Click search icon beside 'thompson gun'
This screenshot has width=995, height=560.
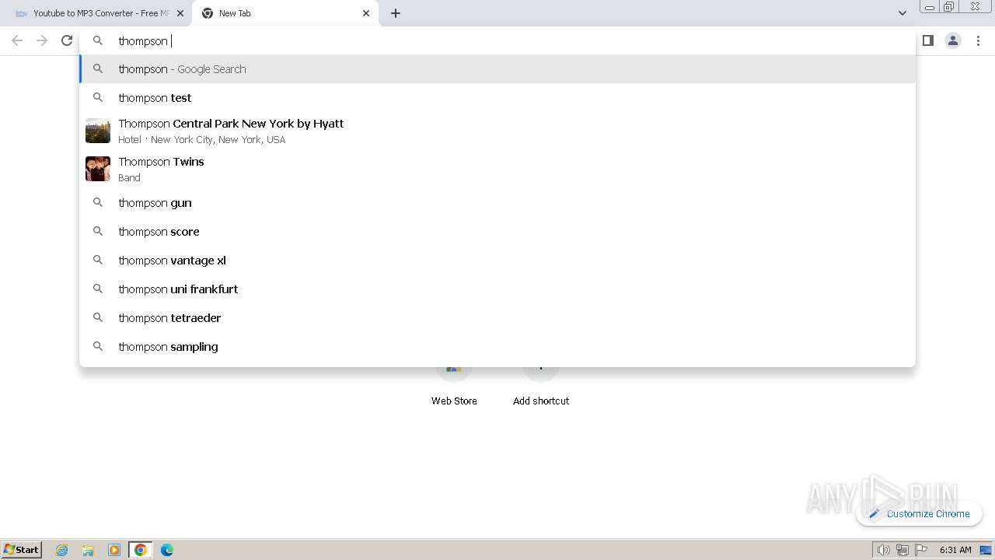click(98, 203)
